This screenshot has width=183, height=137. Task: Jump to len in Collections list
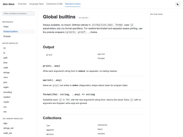click(x=48, y=125)
